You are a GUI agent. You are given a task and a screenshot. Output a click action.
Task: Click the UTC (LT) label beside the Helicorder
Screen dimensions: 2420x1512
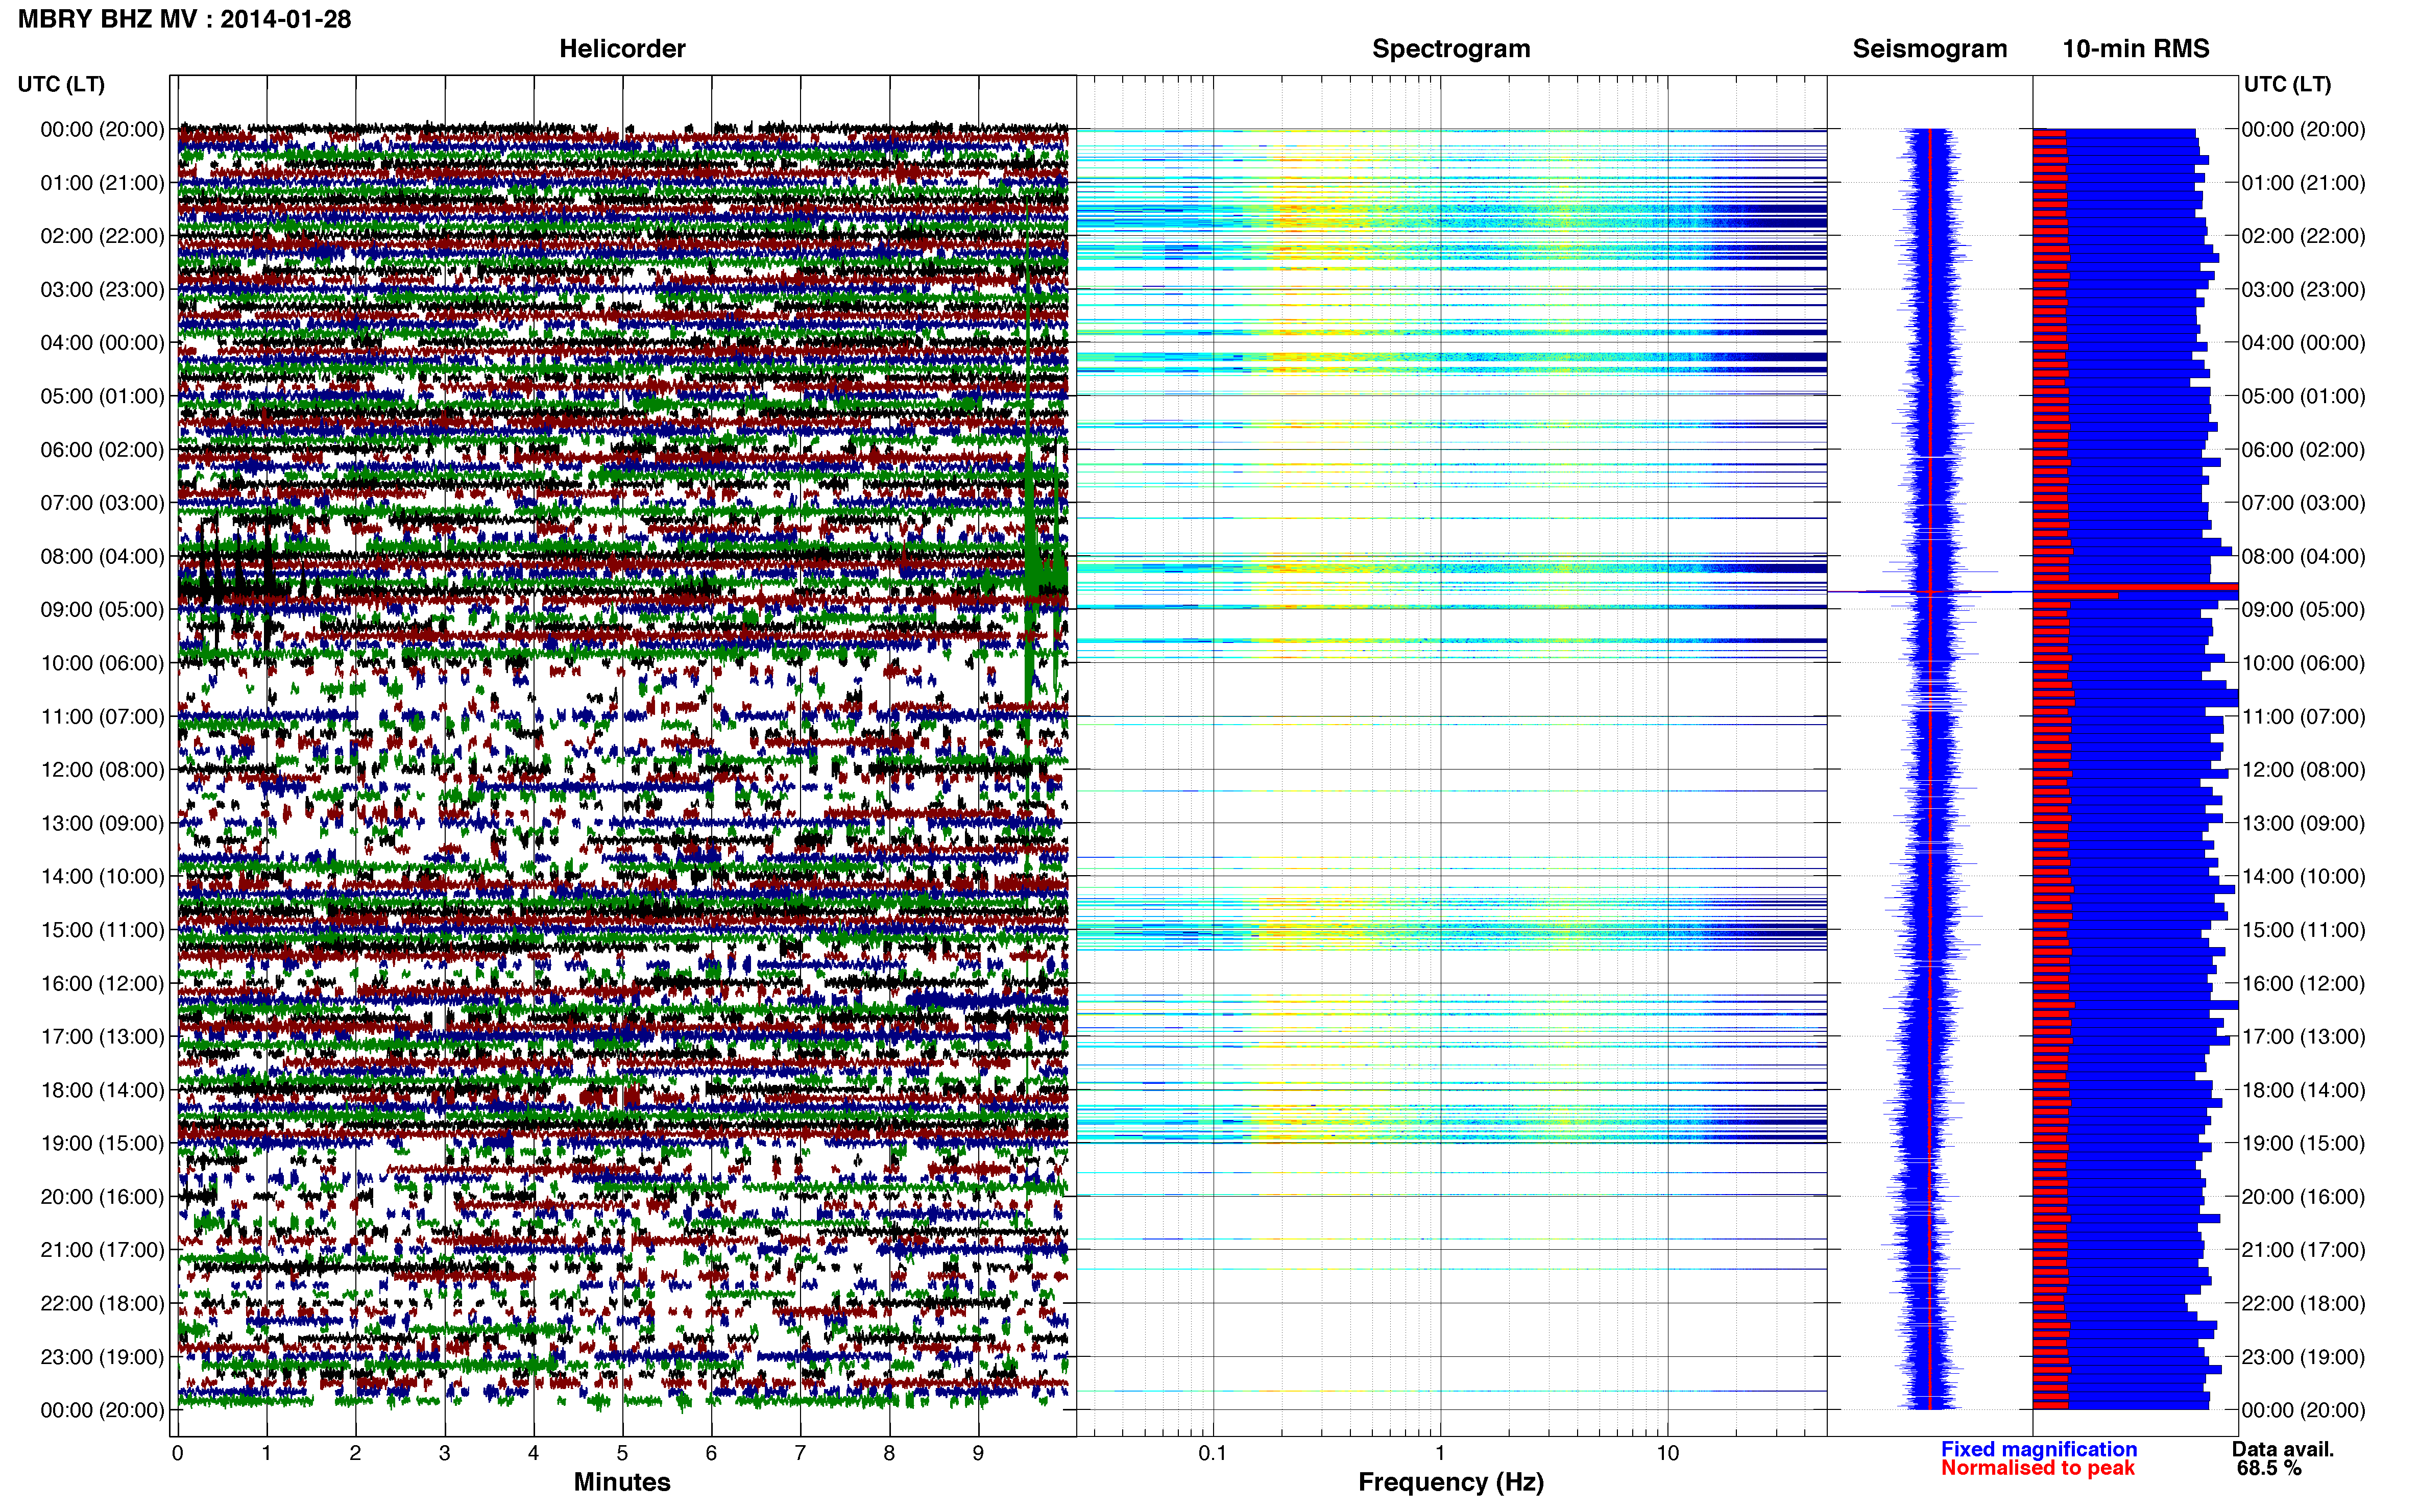pos(61,84)
